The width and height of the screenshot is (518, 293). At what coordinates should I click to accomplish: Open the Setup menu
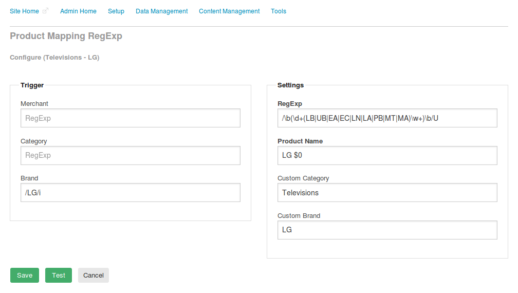tap(116, 11)
